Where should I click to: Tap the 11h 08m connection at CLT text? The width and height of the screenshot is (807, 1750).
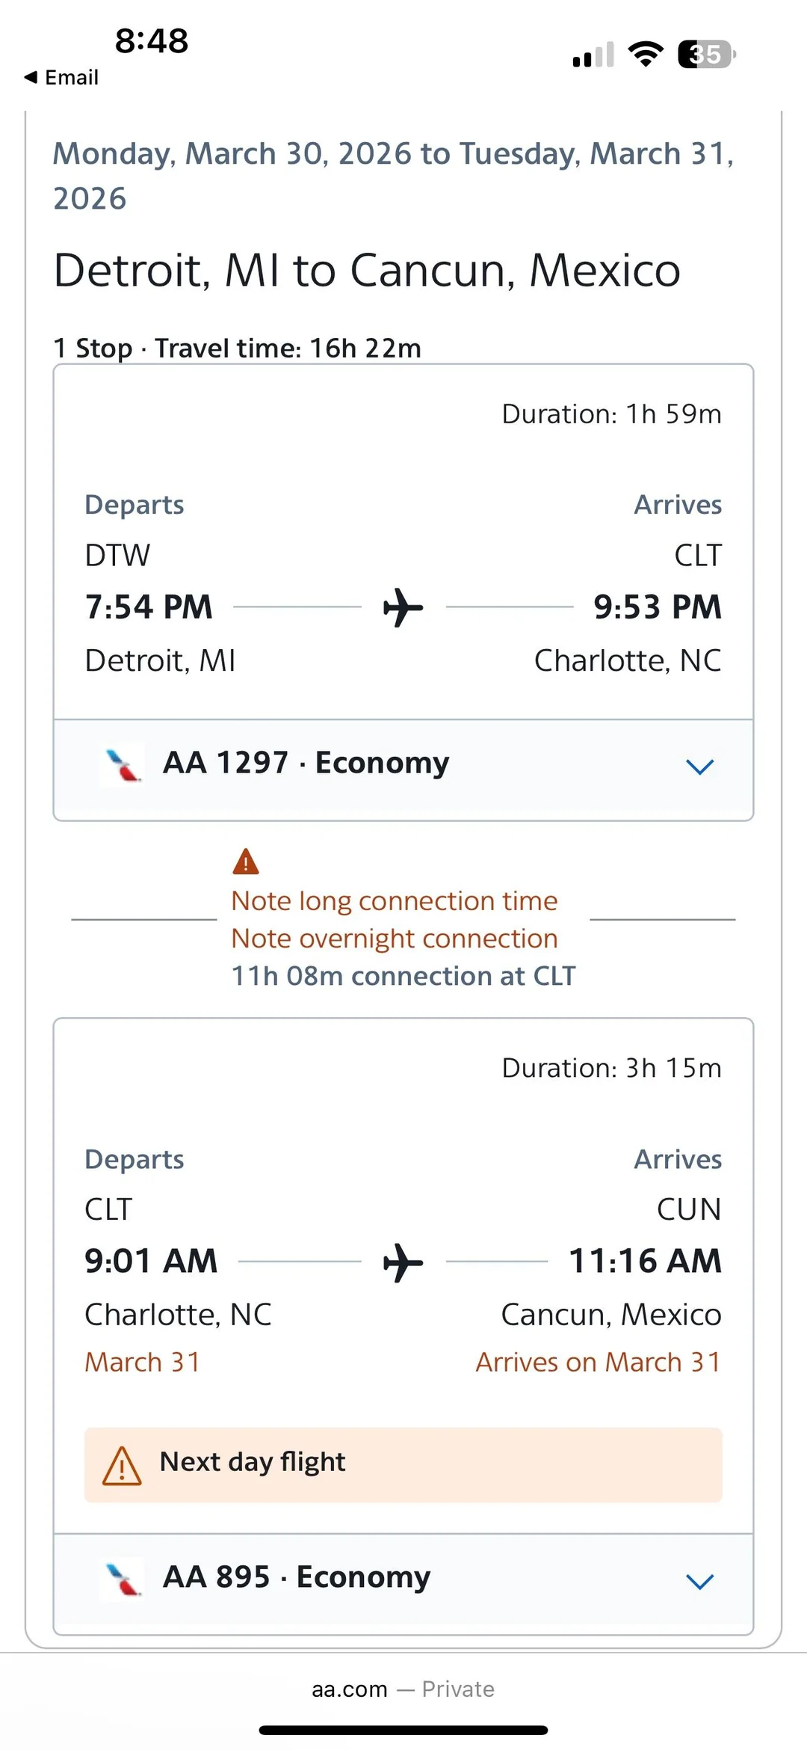pyautogui.click(x=403, y=976)
